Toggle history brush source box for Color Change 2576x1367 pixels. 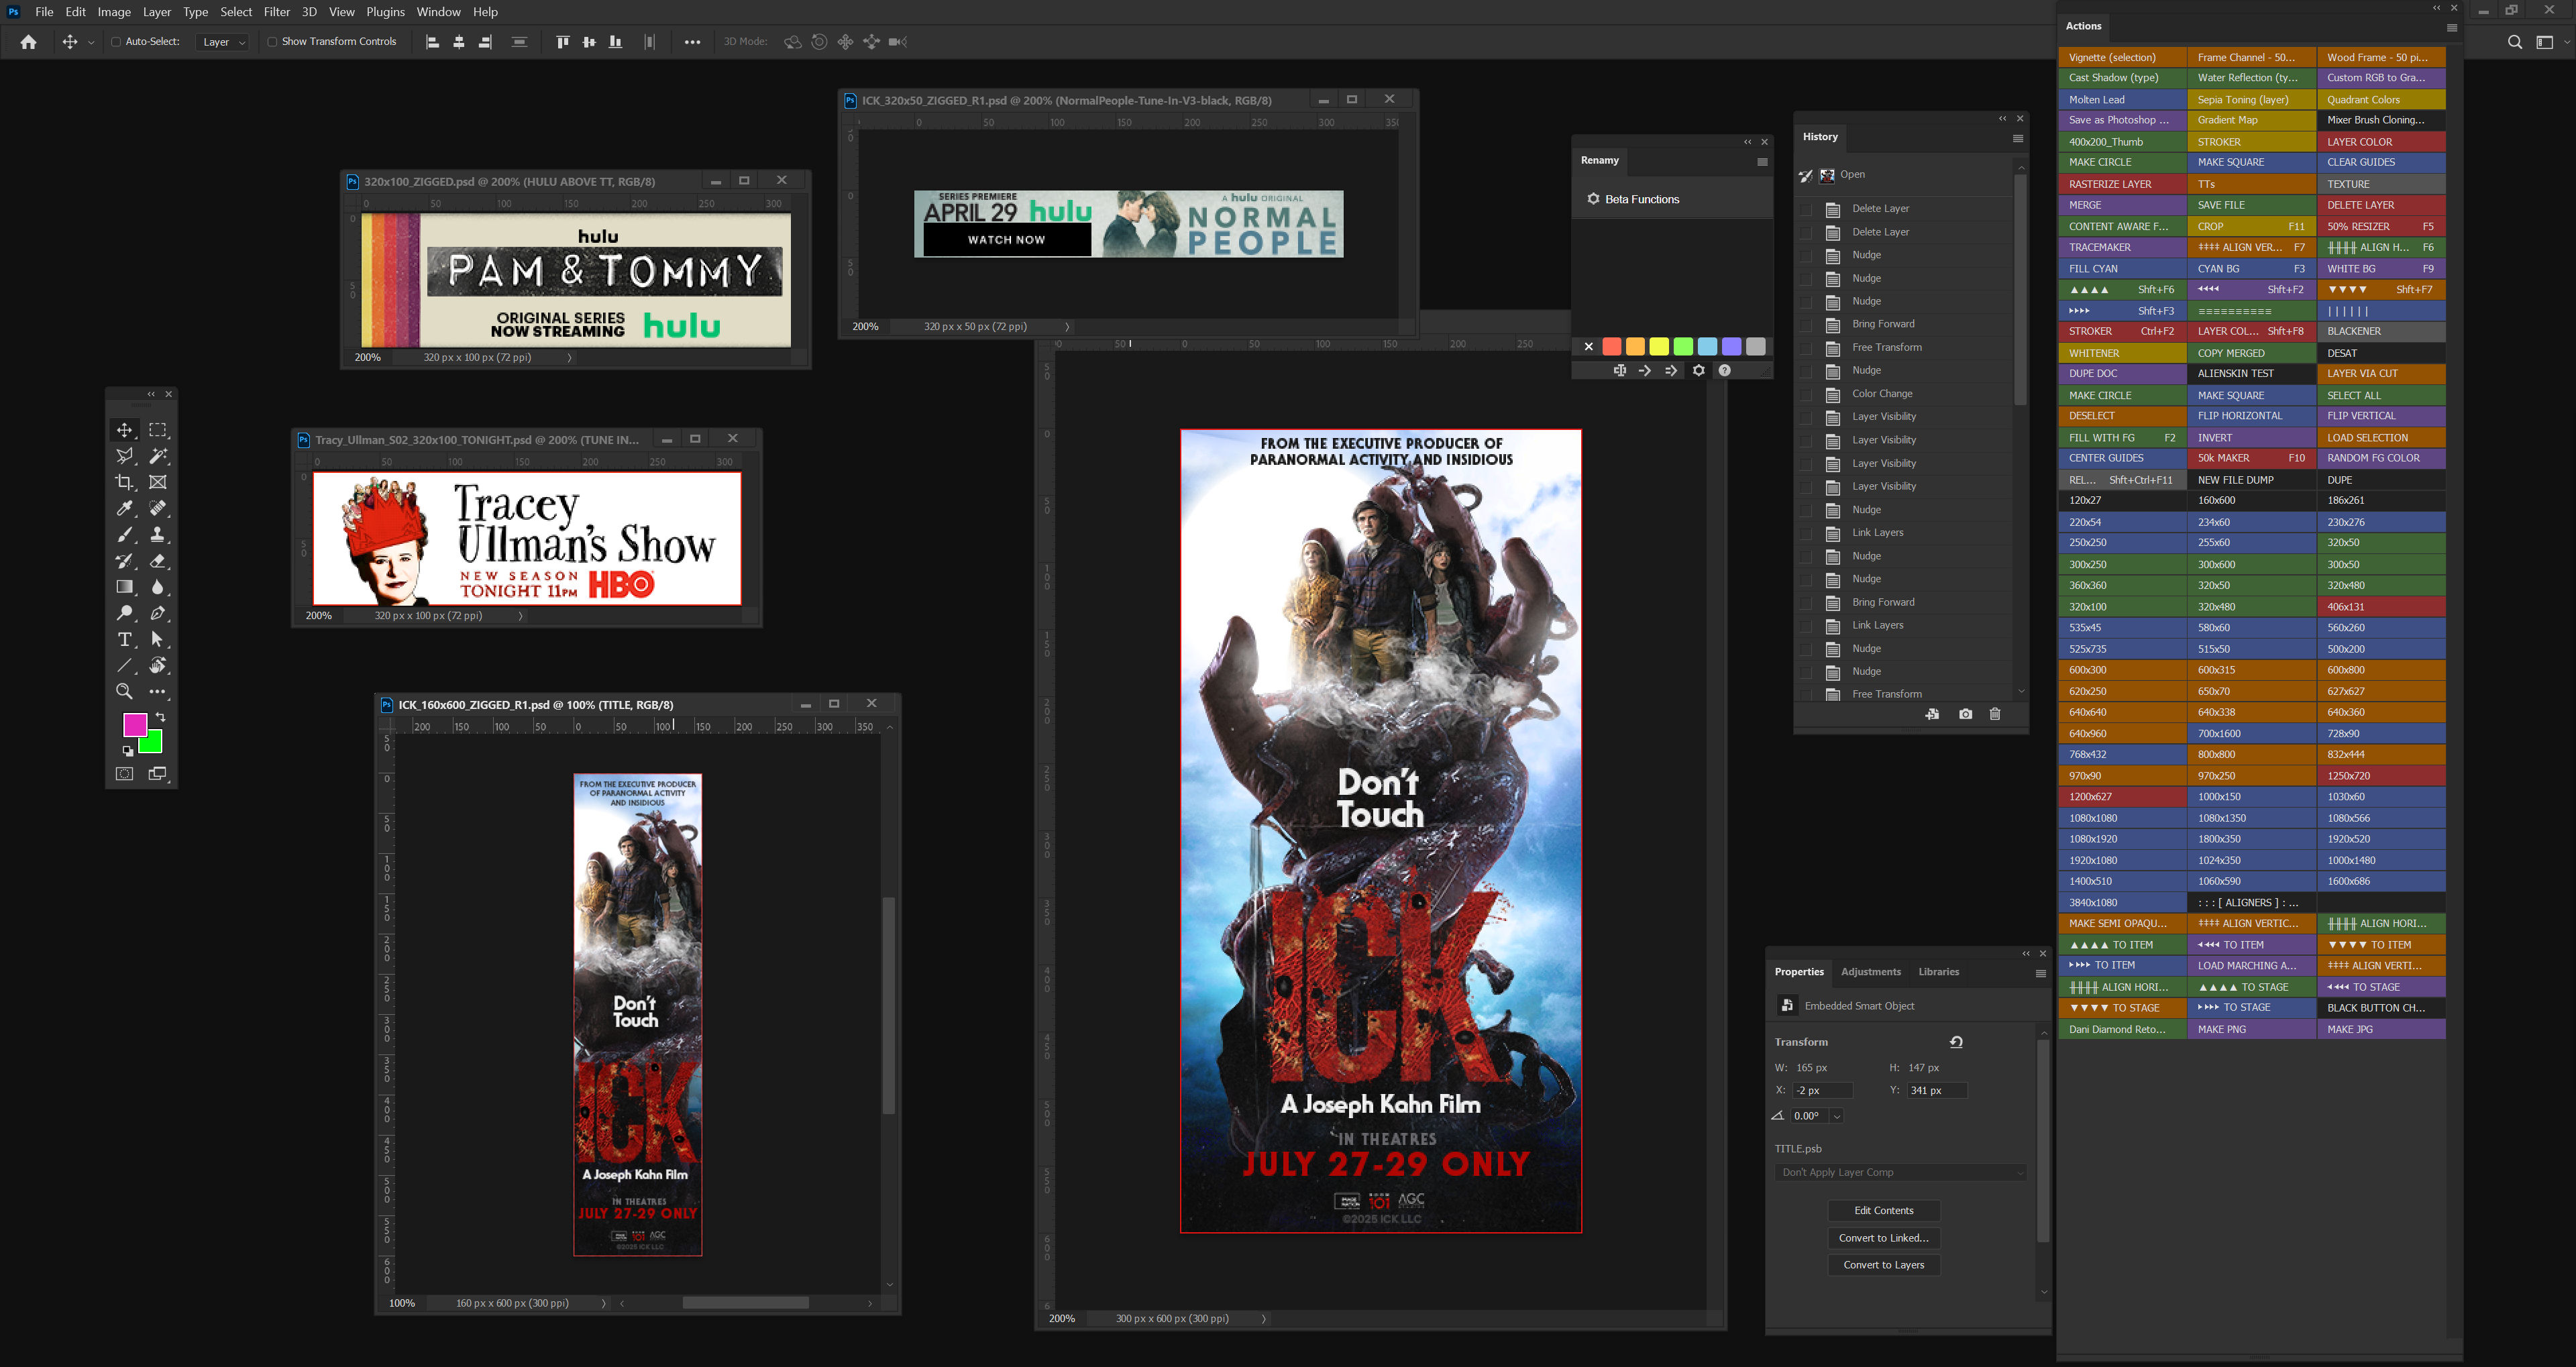pos(1806,394)
